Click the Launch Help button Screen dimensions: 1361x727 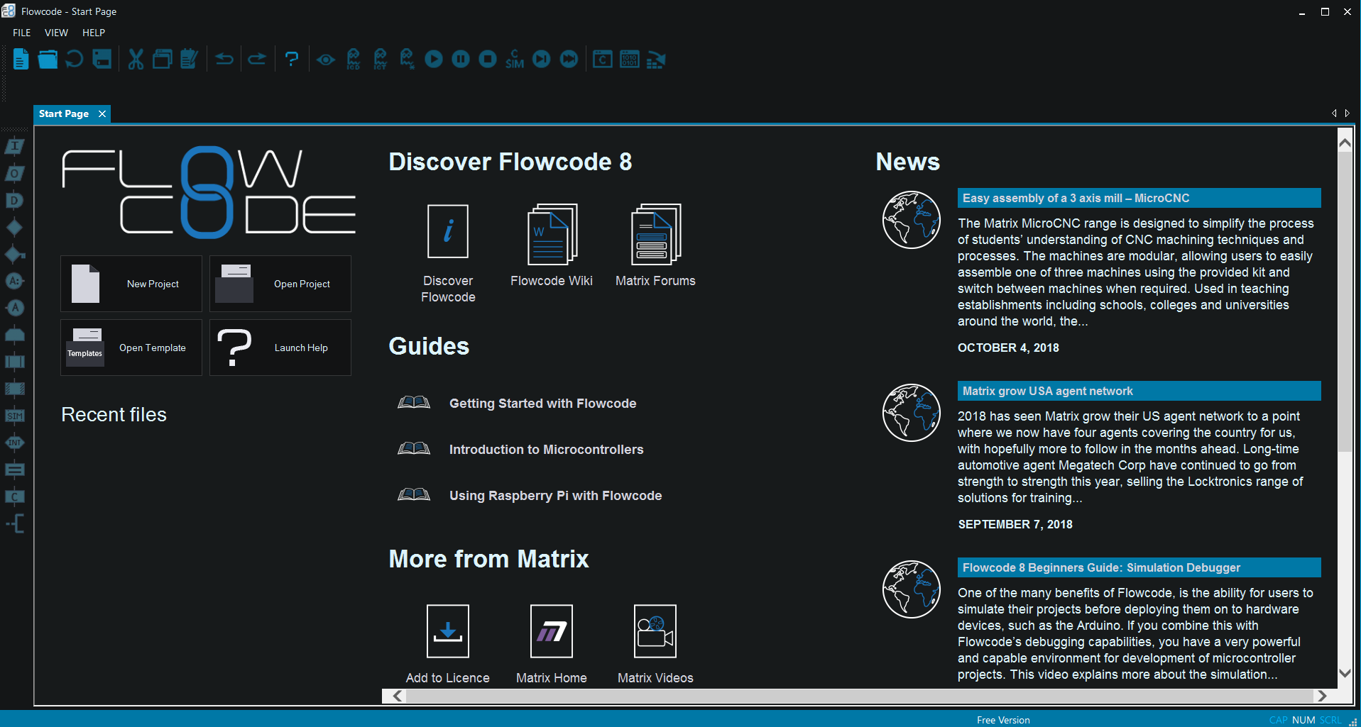coord(280,348)
